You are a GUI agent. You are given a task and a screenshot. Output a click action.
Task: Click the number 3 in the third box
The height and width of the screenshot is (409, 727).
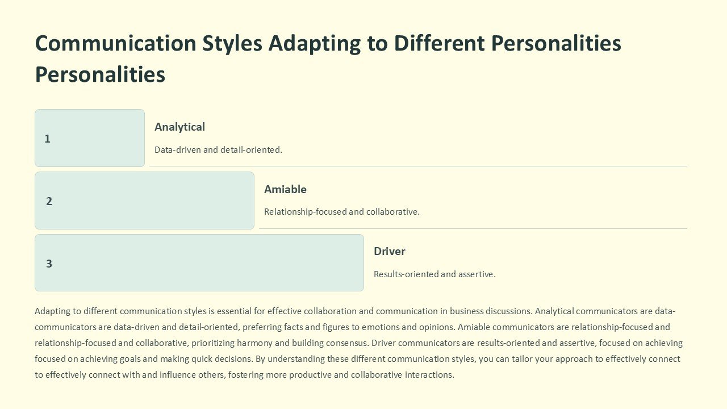coord(49,264)
